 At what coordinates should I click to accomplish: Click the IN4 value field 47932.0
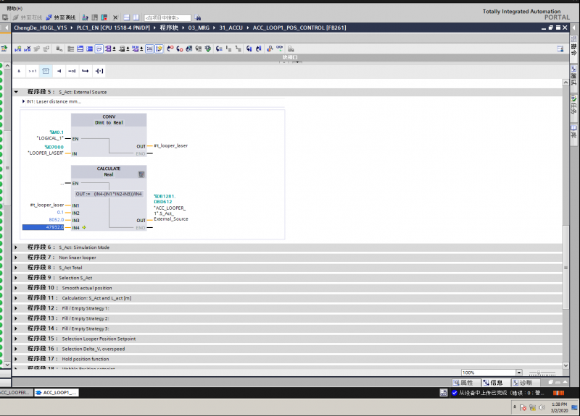point(43,227)
